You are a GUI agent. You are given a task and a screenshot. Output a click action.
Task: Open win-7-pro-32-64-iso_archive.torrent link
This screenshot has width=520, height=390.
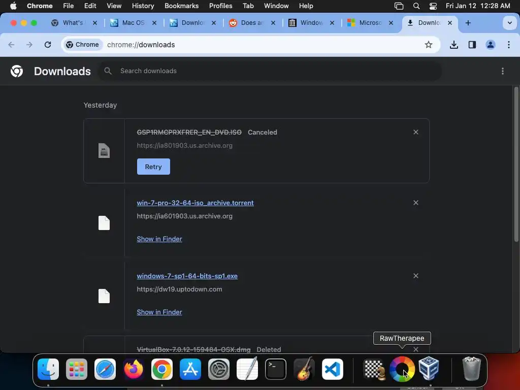tap(196, 203)
